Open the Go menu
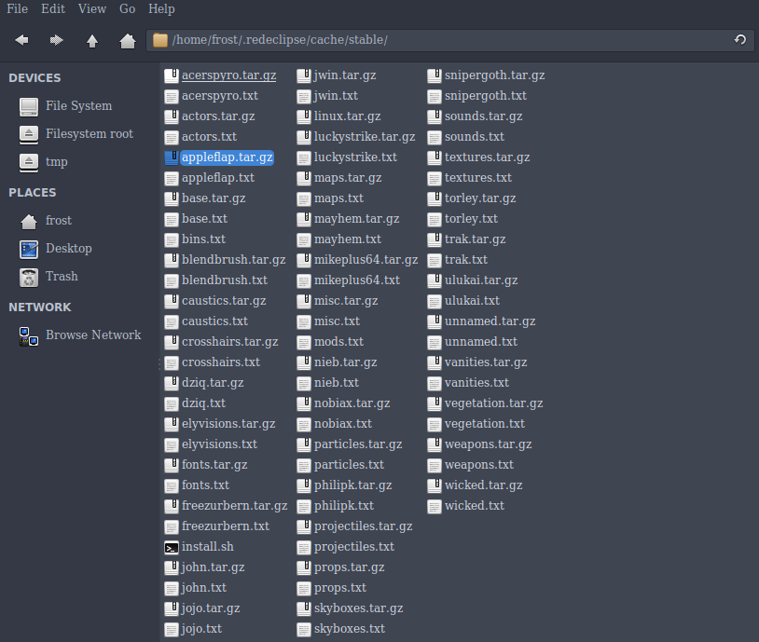This screenshot has width=759, height=642. coord(128,8)
